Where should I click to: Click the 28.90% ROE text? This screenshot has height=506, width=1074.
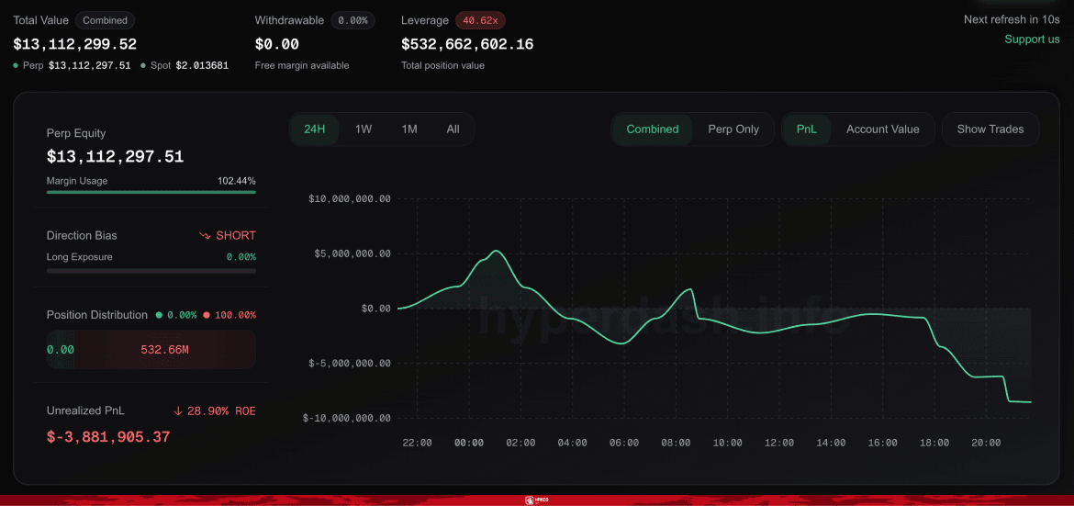(x=221, y=411)
